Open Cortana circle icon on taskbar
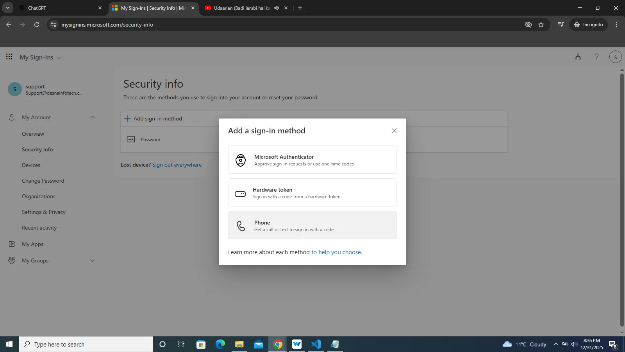Screen dimensions: 625x352 click(x=162, y=344)
